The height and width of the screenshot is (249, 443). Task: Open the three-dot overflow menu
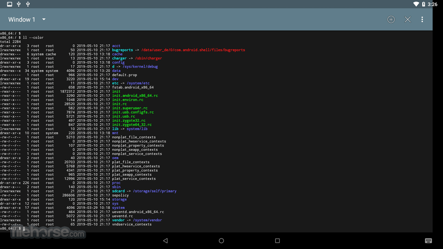click(x=422, y=19)
